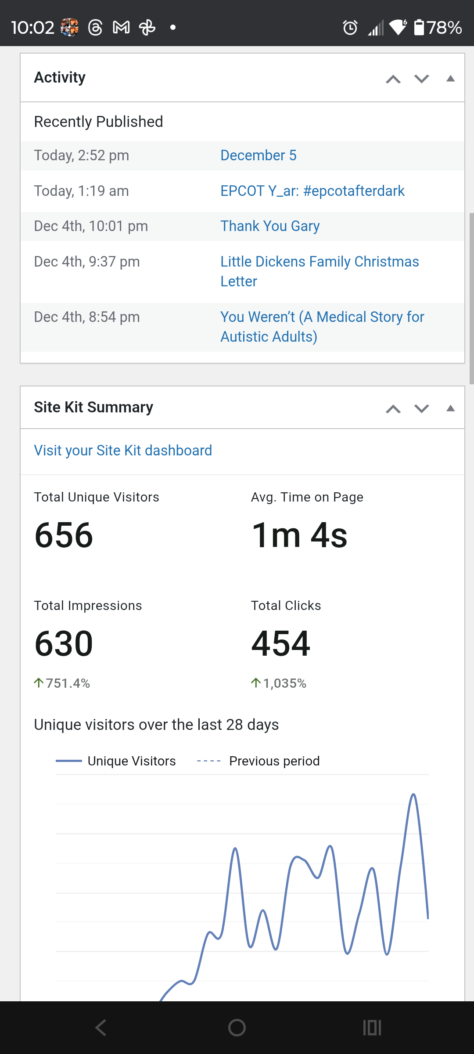
Task: Collapse the Site Kit Summary panel
Action: click(x=450, y=409)
